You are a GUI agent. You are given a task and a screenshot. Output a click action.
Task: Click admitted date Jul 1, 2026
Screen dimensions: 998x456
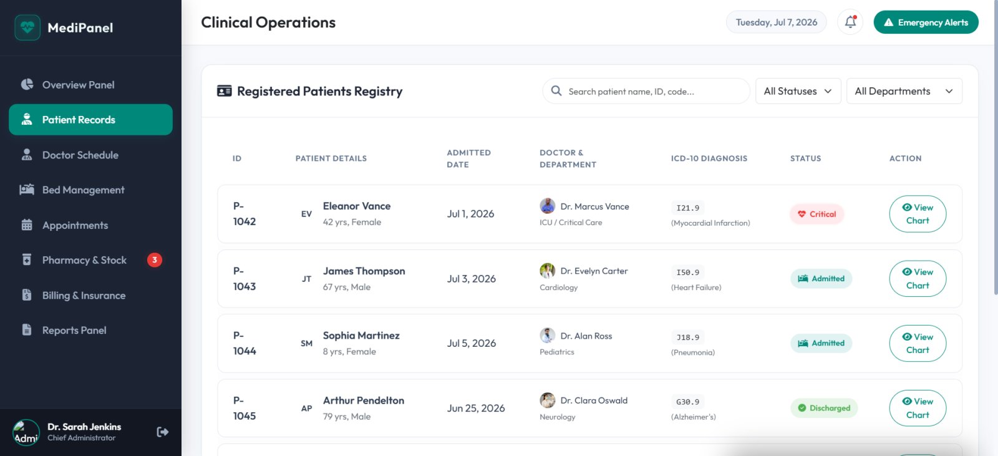pos(470,214)
